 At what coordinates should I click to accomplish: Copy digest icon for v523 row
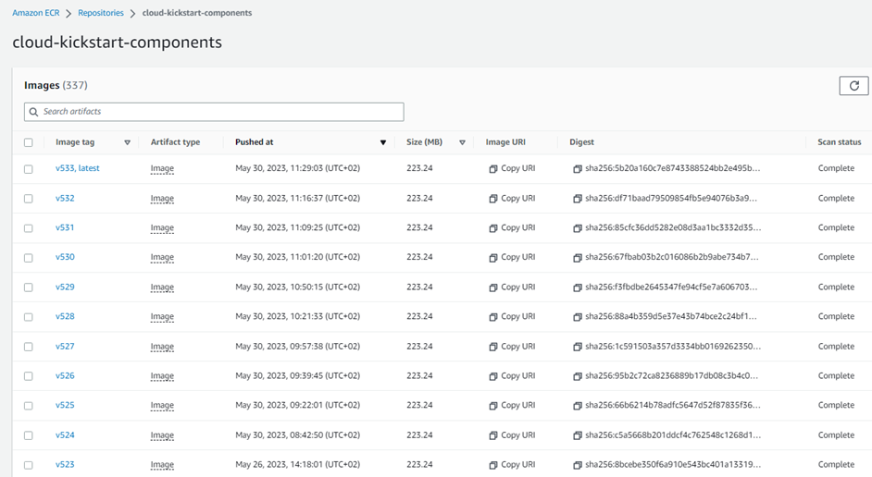coord(578,465)
